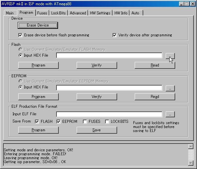Screen dimensions: 197x169
Task: Click Verify in the EEPROM section
Action: (x=97, y=97)
